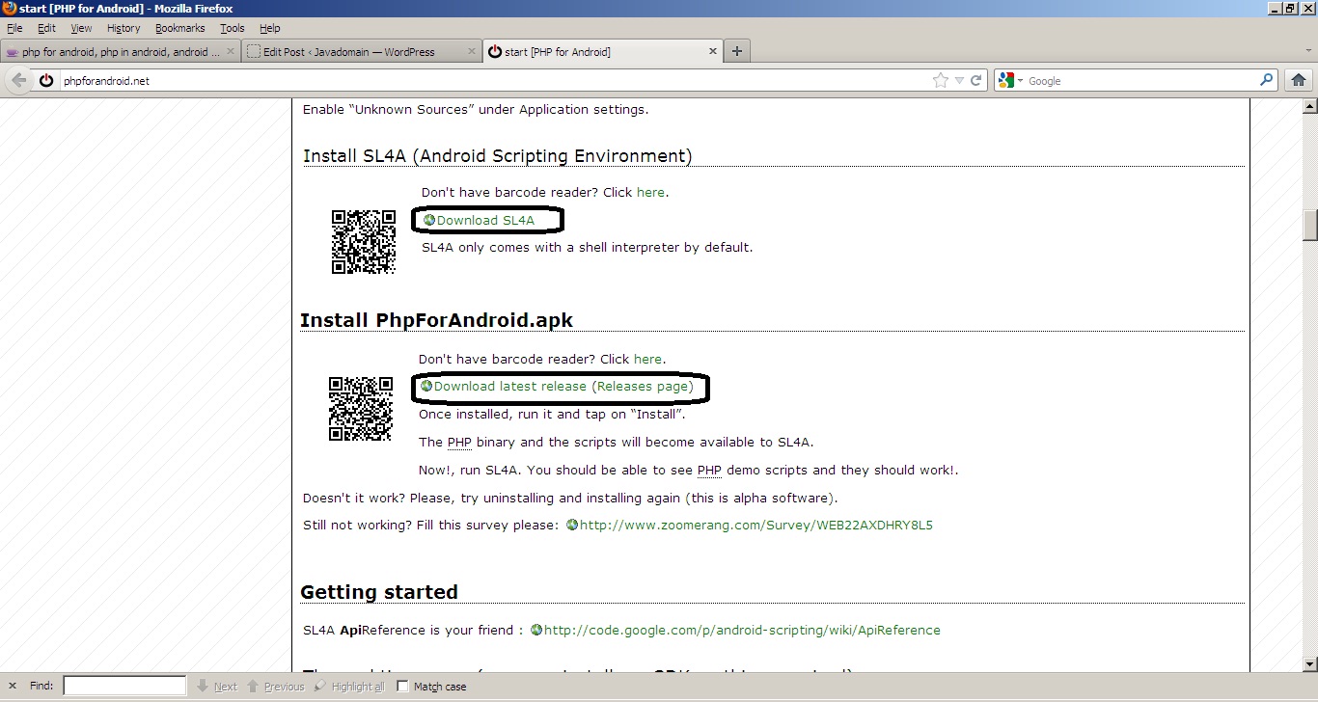Go back using the back arrow button
This screenshot has height=702, width=1318.
point(18,80)
